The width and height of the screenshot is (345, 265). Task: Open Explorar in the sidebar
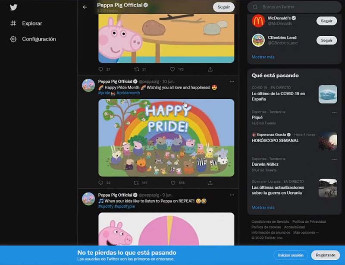coord(32,23)
